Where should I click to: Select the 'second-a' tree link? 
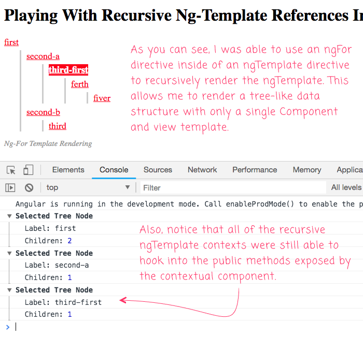(43, 56)
